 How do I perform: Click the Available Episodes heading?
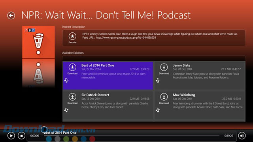[x=73, y=53]
